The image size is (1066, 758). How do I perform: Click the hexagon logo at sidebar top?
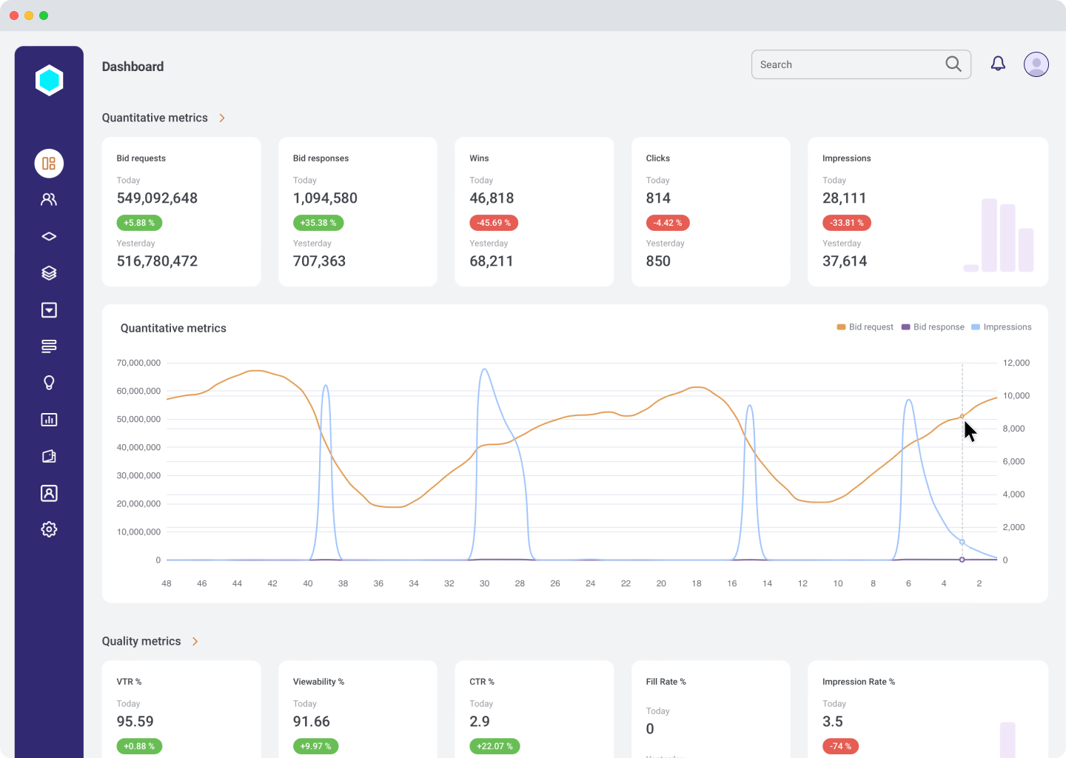point(49,80)
